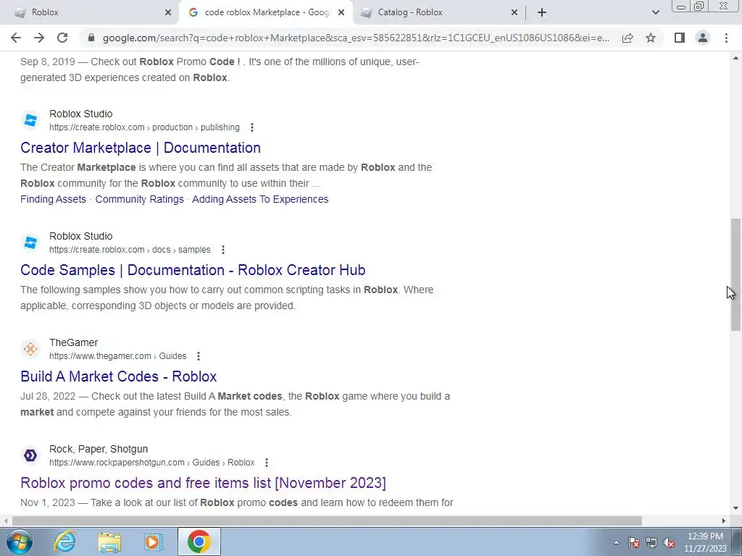Open more options for docs samples result
The image size is (742, 556).
tap(223, 250)
